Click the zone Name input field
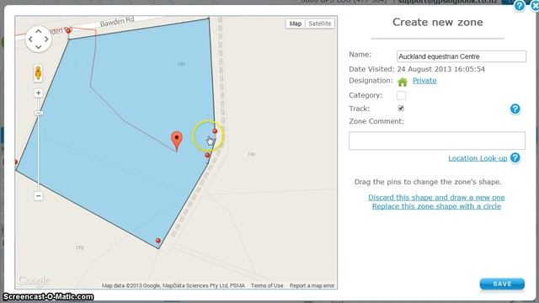This screenshot has height=303, width=539. click(x=462, y=56)
